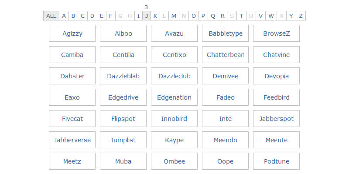Choose the Innobird tile

pyautogui.click(x=174, y=119)
